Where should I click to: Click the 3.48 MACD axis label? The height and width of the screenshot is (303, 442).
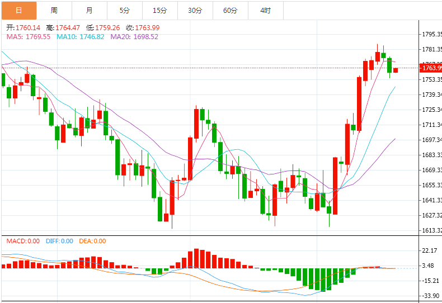428,266
